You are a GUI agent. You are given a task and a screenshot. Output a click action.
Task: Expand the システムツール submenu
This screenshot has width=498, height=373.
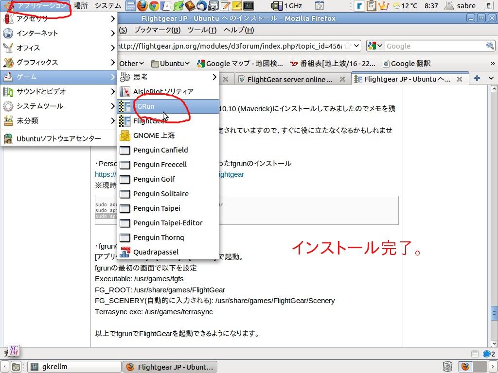tap(59, 106)
